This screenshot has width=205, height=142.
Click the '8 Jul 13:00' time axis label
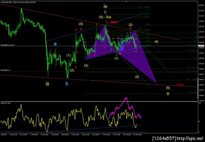(75, 134)
